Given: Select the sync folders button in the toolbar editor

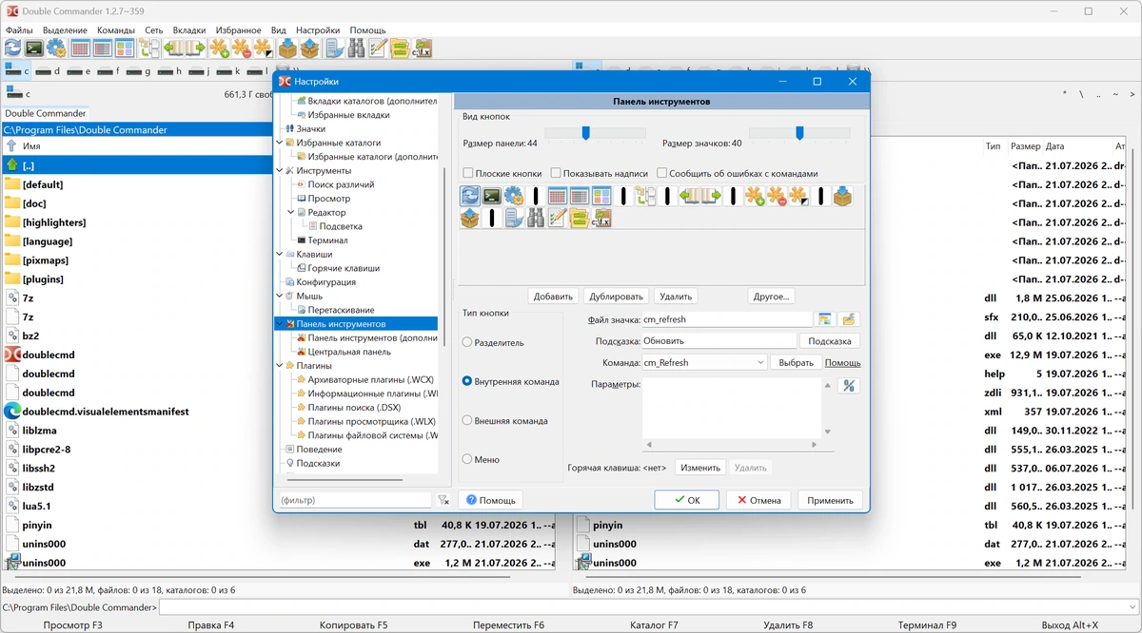Looking at the screenshot, I should point(580,218).
